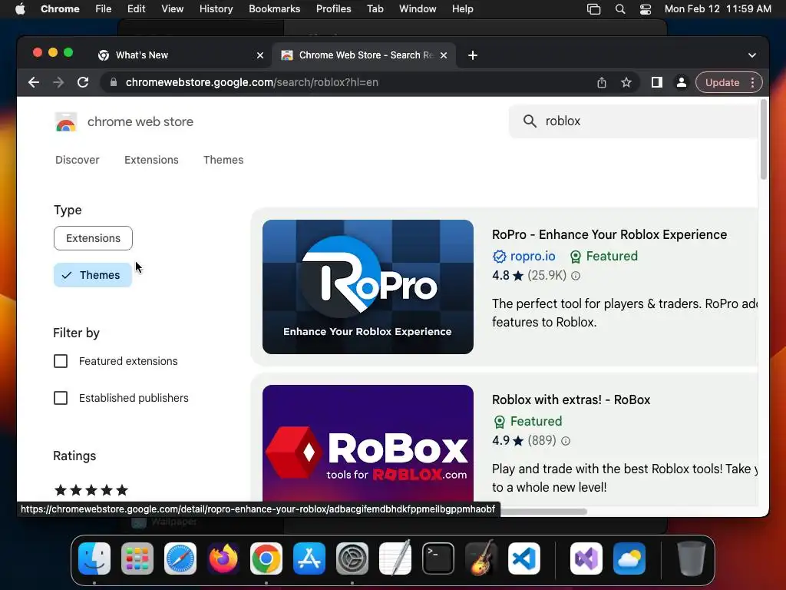Click the vertical page scrollbar
The image size is (786, 590).
tap(764, 140)
